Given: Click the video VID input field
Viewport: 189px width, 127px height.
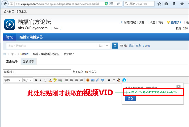Looking at the screenshot, I should coord(153,92).
